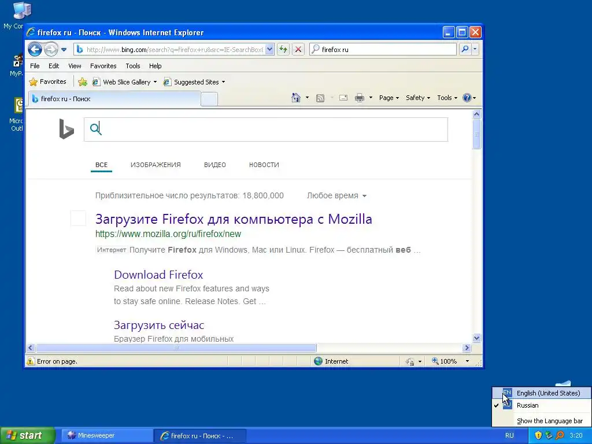Screen dimensions: 592x444
Task: Open the Edit menu
Action: [x=54, y=66]
